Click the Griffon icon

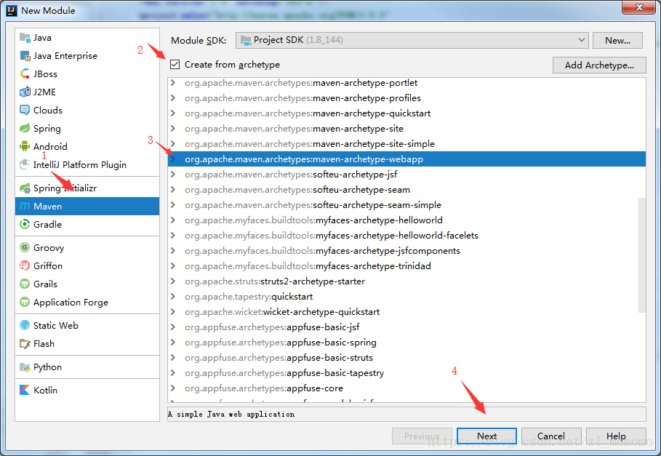click(x=25, y=265)
